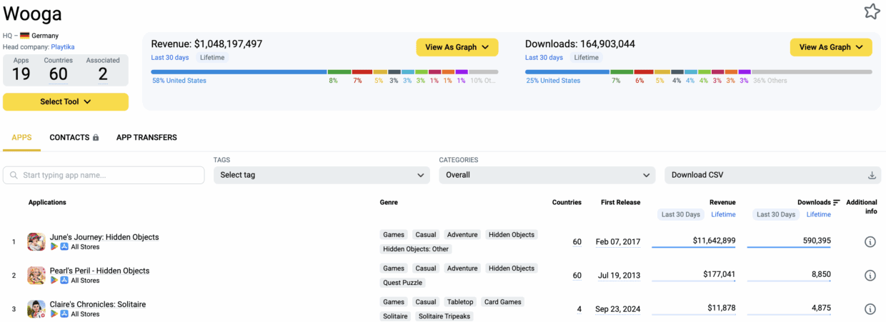This screenshot has height=322, width=886.
Task: Click Google Play icon under Pearl's Peril
Action: pyautogui.click(x=54, y=281)
